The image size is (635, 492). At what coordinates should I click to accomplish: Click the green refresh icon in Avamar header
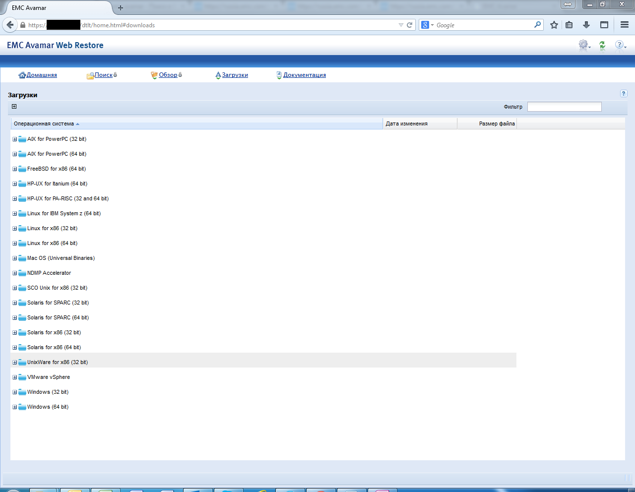[602, 46]
